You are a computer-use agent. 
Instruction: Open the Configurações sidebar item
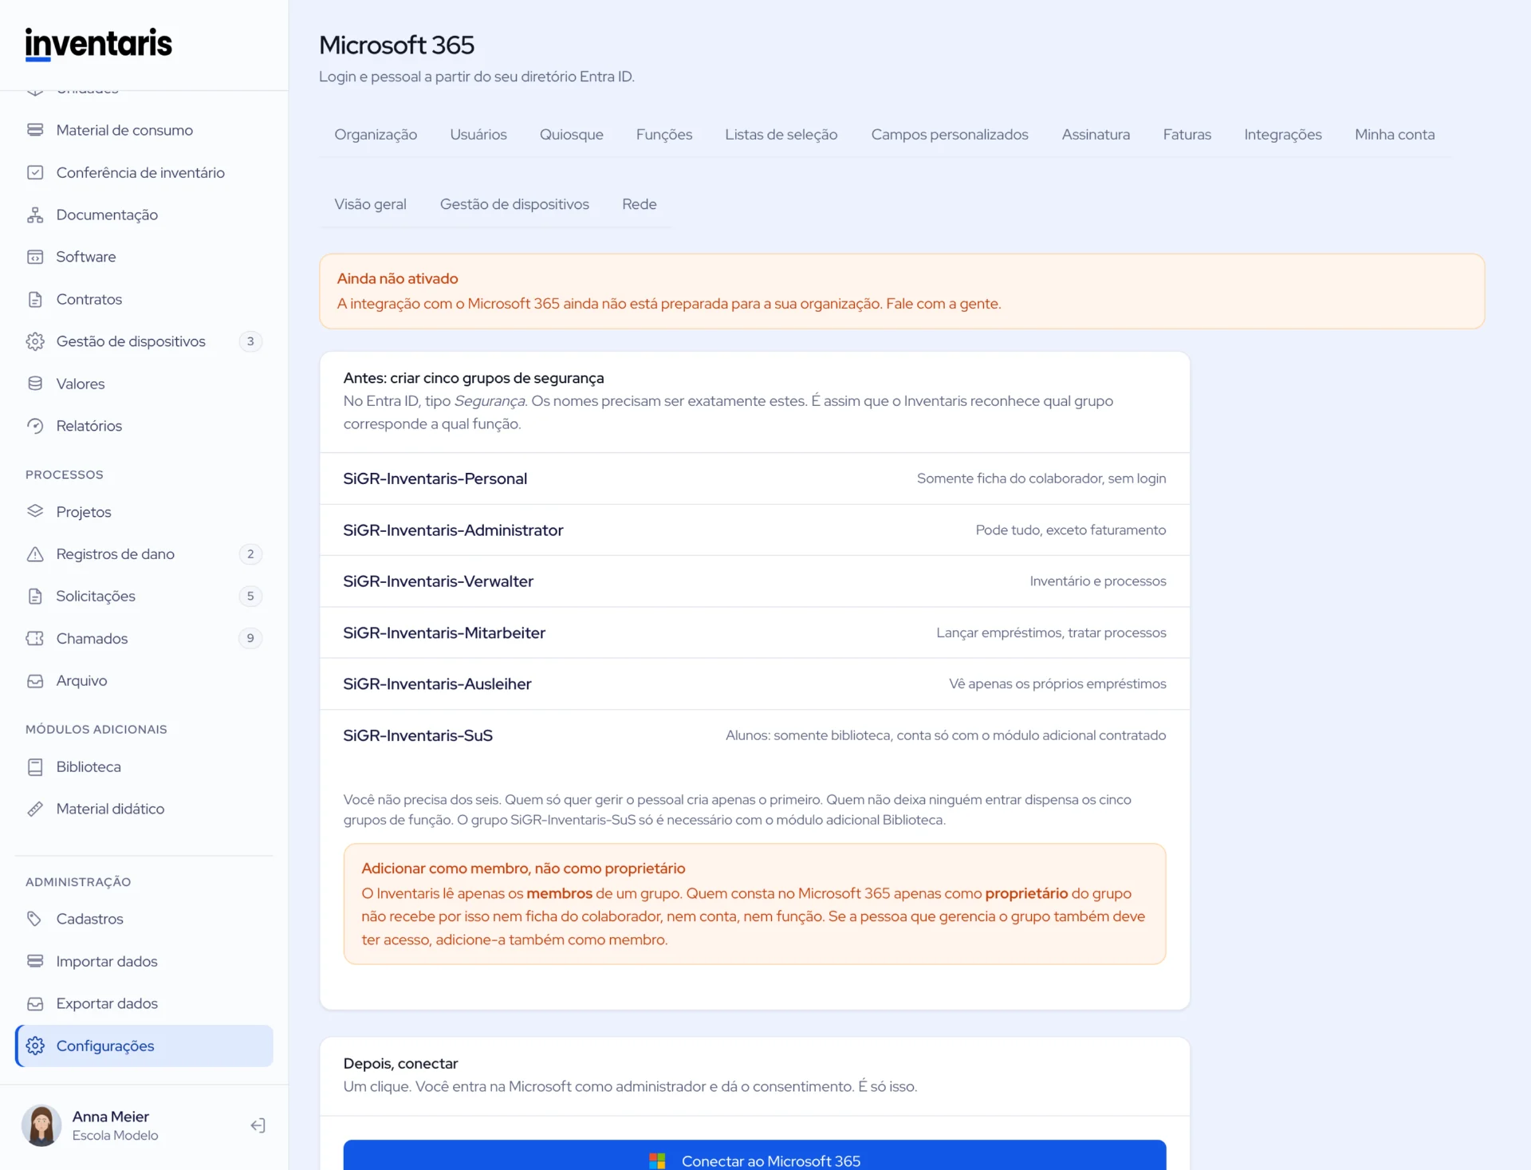pyautogui.click(x=144, y=1046)
